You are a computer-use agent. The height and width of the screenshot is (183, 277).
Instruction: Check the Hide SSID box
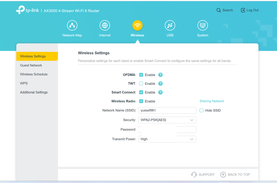pos(202,110)
